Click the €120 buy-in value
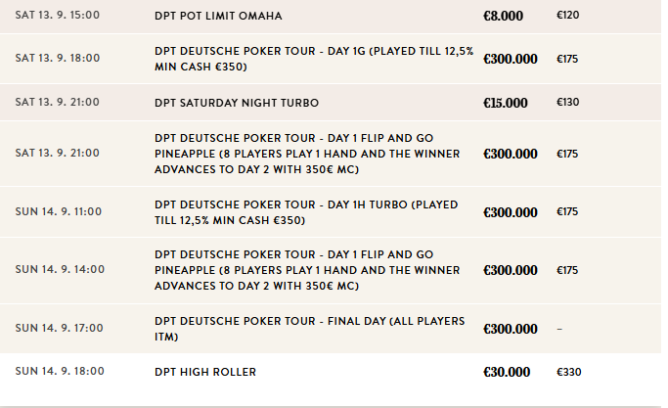The image size is (668, 408). click(568, 17)
